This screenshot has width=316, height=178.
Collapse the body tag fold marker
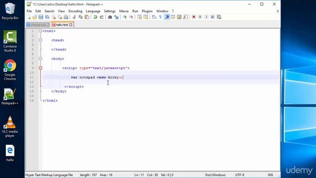click(40, 59)
